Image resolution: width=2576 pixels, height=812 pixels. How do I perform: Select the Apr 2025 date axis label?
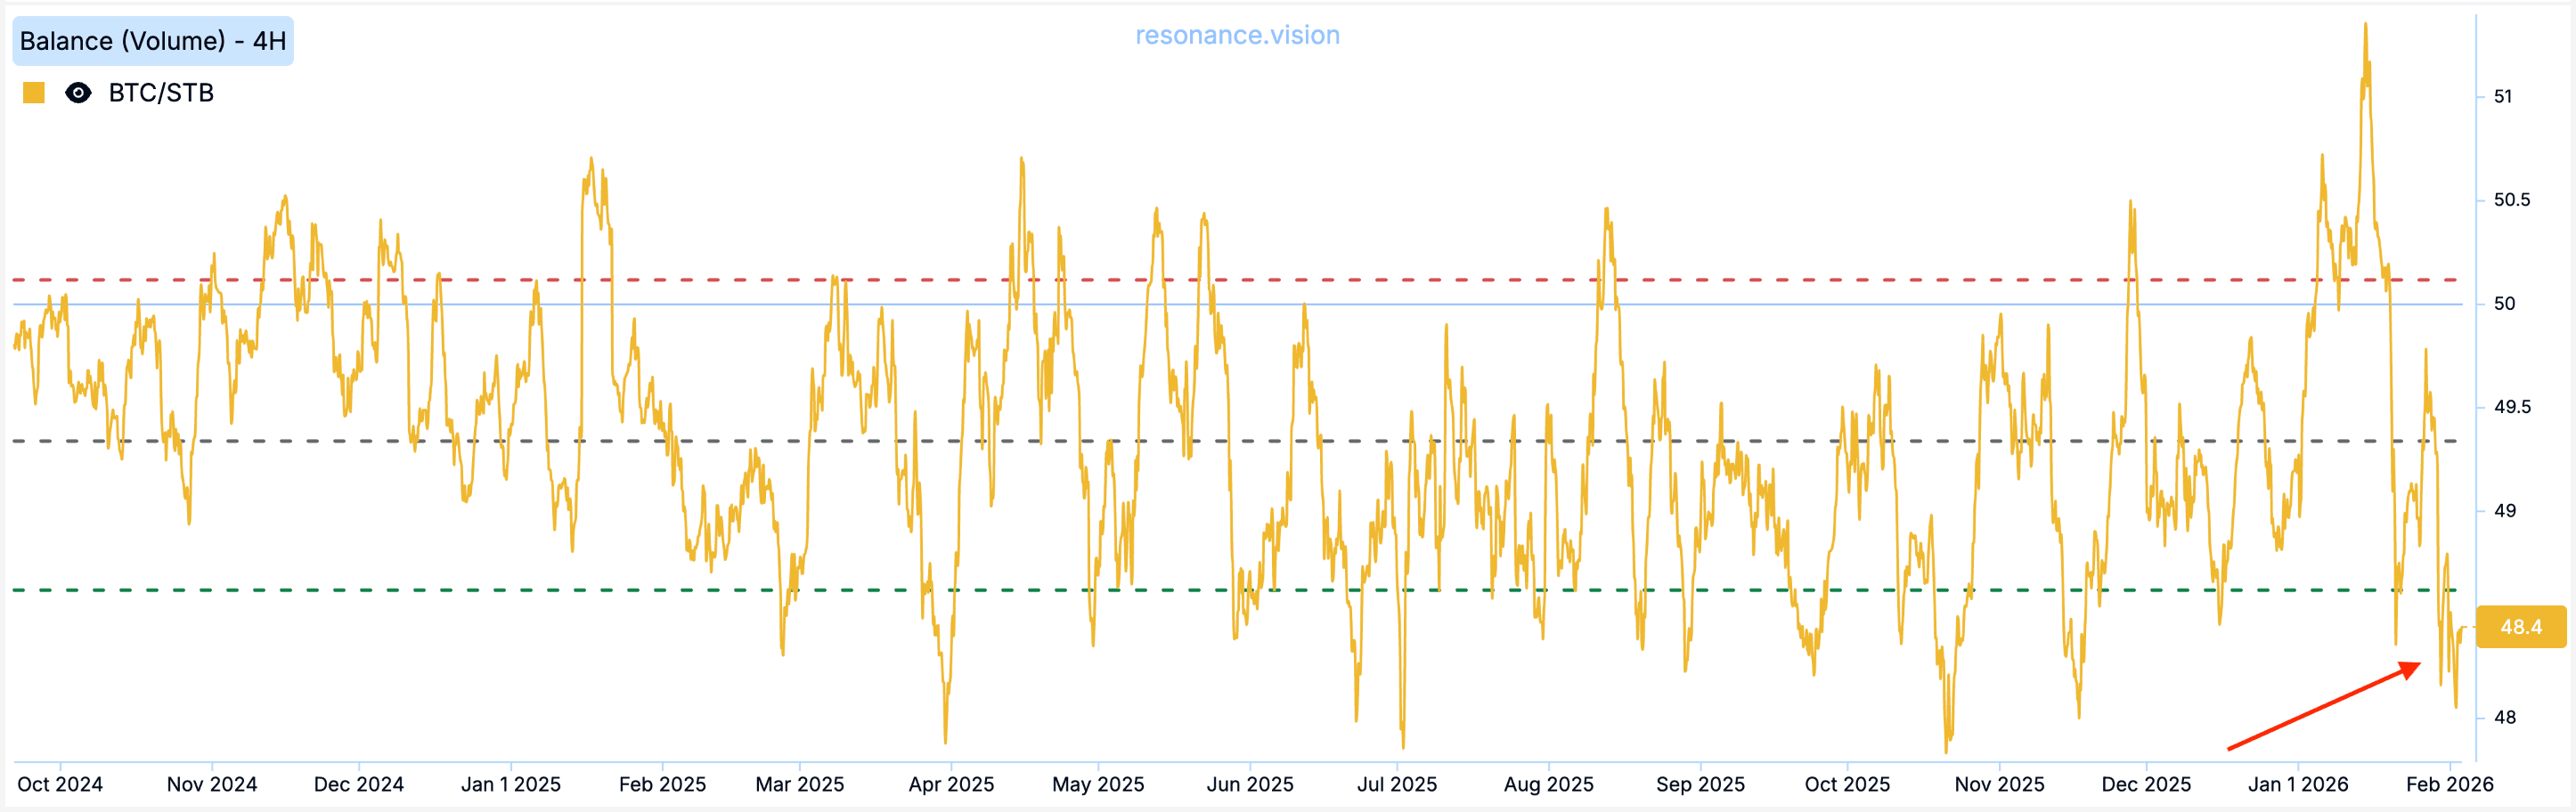[951, 784]
